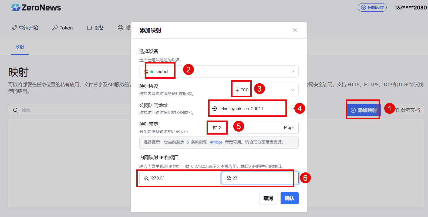Open the account 137****2080 menu
The height and width of the screenshot is (217, 428).
[410, 8]
